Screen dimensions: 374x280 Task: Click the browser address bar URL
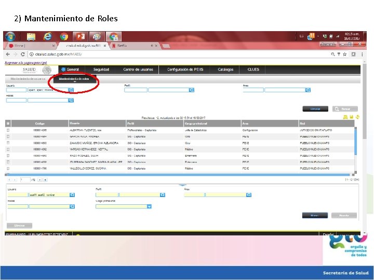click(x=58, y=54)
